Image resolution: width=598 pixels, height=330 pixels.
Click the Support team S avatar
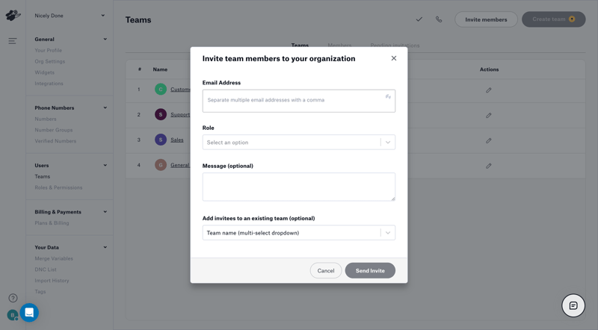(x=161, y=114)
